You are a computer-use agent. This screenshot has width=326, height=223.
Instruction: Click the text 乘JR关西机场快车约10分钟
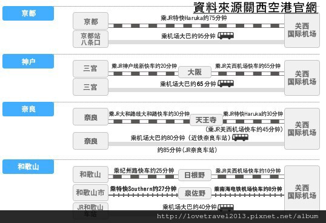coord(248,171)
